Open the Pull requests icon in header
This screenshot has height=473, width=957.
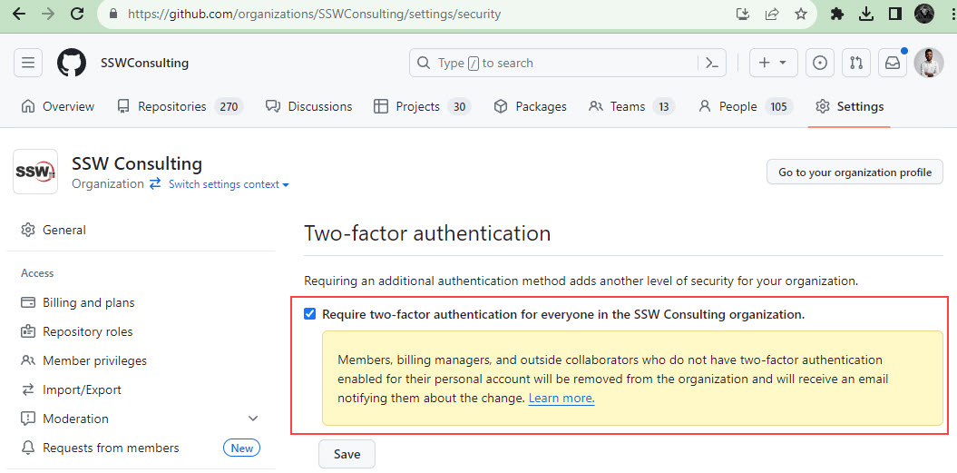tap(855, 63)
